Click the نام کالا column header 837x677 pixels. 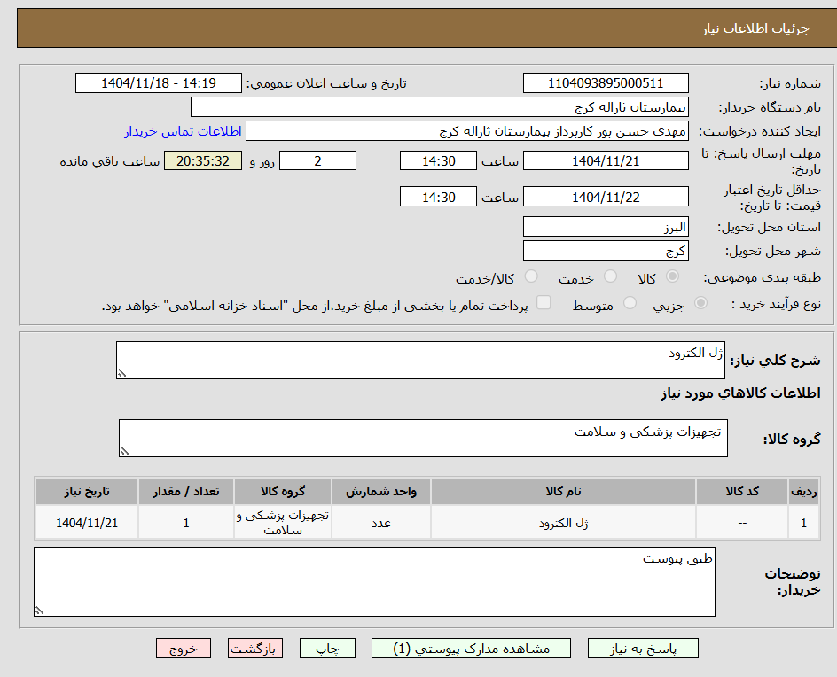click(x=563, y=491)
